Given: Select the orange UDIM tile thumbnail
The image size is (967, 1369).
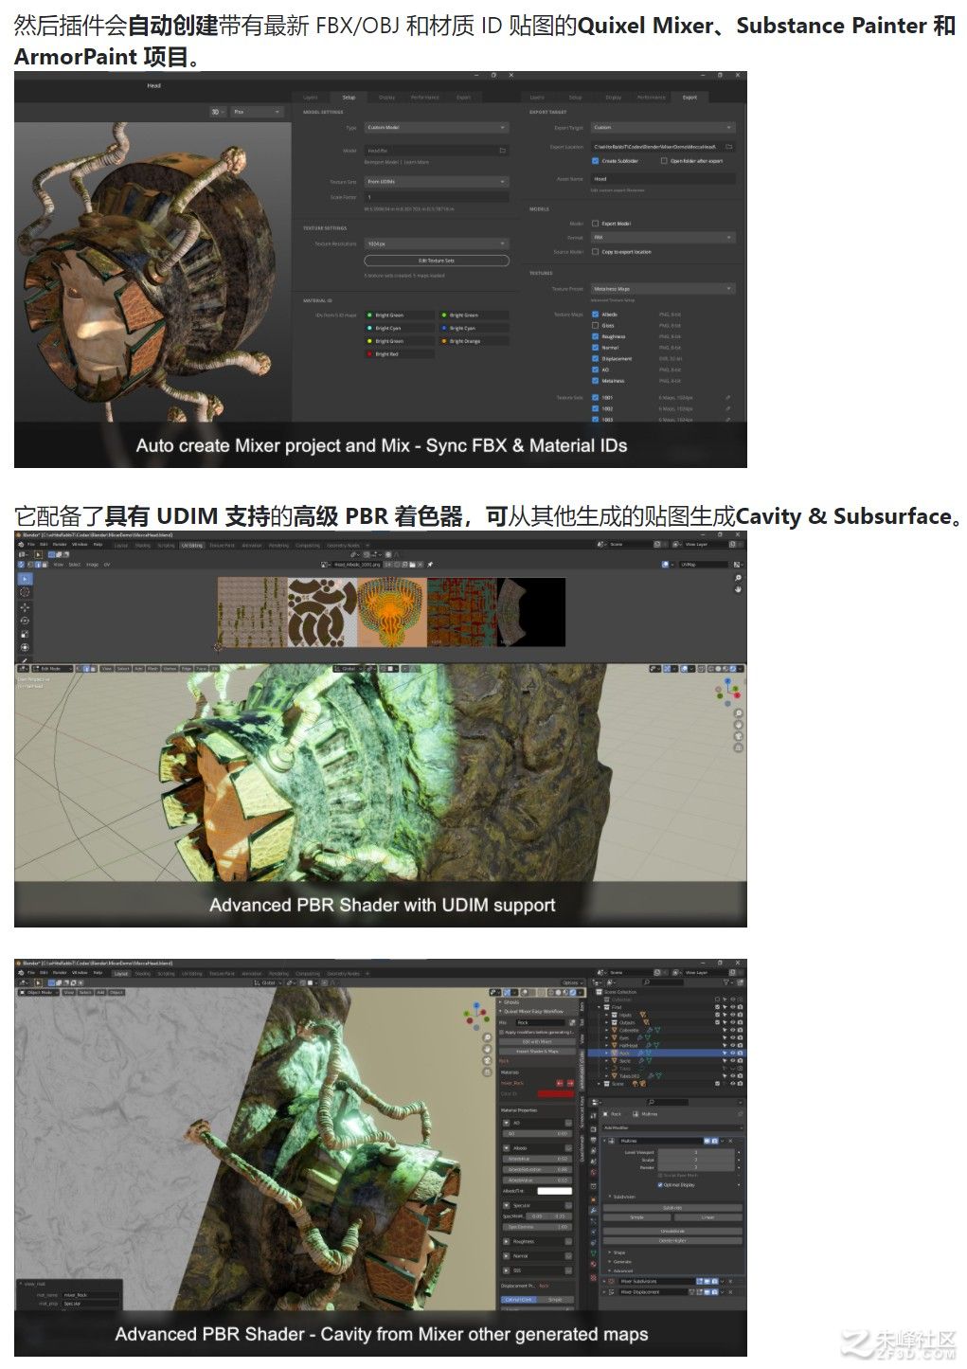Looking at the screenshot, I should click(392, 613).
